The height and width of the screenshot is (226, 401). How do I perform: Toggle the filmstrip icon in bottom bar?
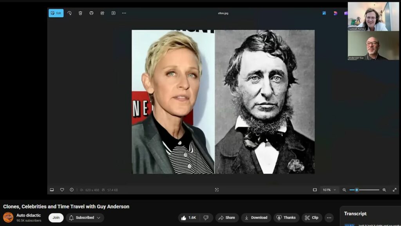coord(52,190)
